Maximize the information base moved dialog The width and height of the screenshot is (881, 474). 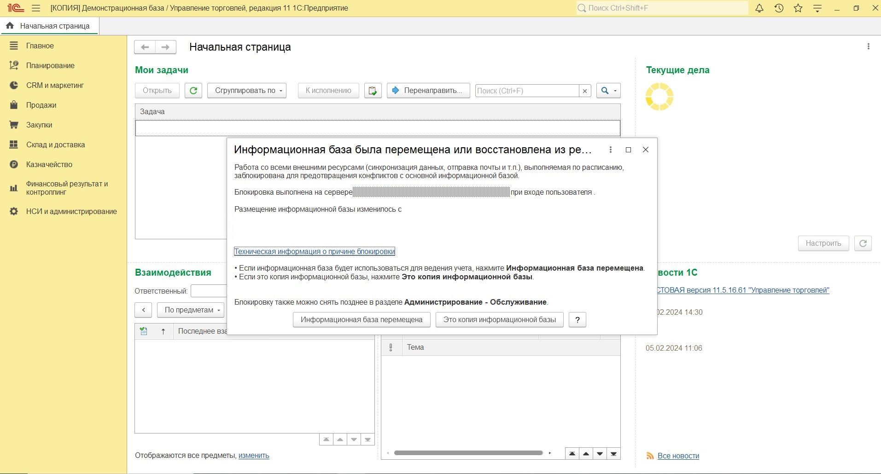coord(628,150)
